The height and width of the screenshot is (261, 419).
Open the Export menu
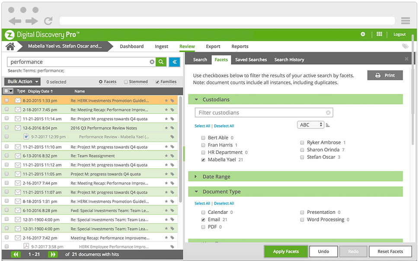pos(213,47)
